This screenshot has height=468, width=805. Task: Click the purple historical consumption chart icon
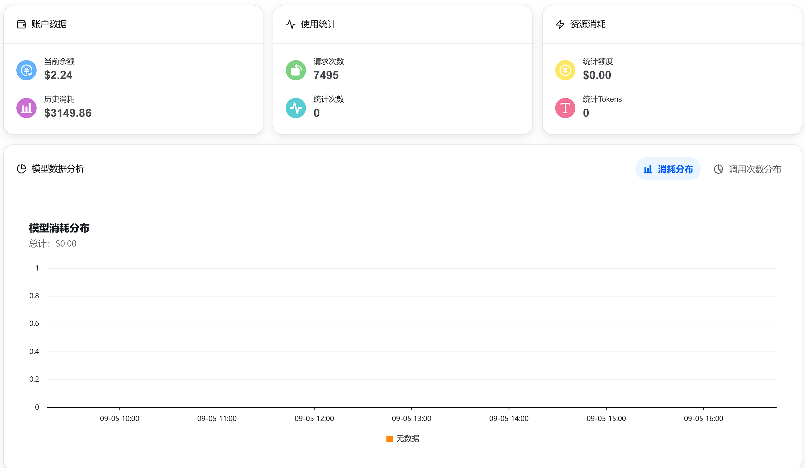coord(26,108)
